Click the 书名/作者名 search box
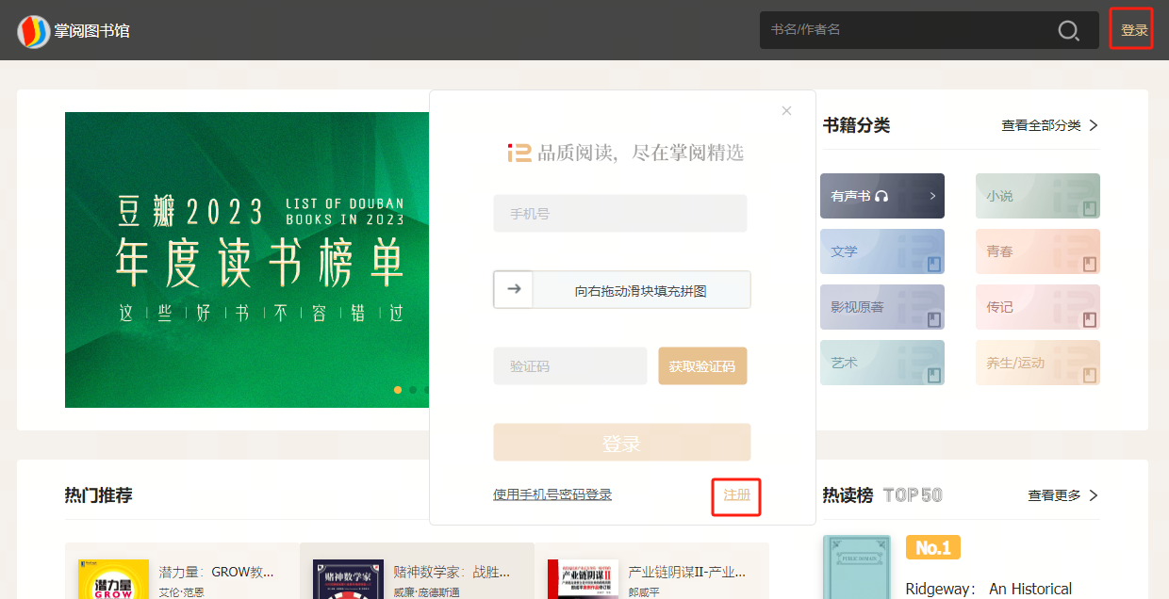Image resolution: width=1169 pixels, height=599 pixels. pos(905,30)
